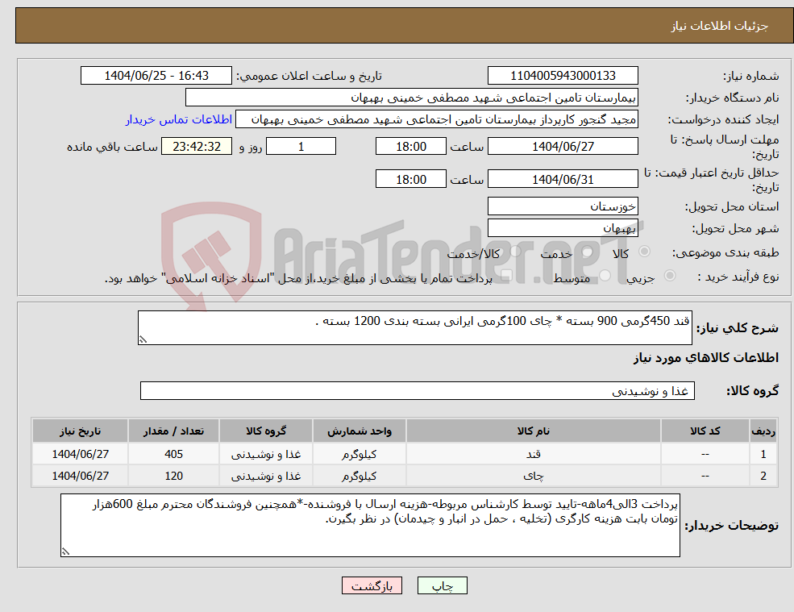Click the چای item name cell

533,476
